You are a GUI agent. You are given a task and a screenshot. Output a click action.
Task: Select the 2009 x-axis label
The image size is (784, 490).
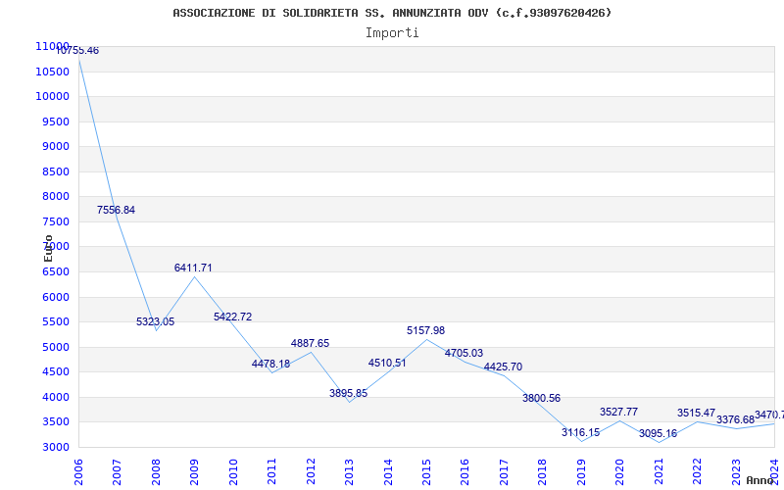pyautogui.click(x=194, y=472)
